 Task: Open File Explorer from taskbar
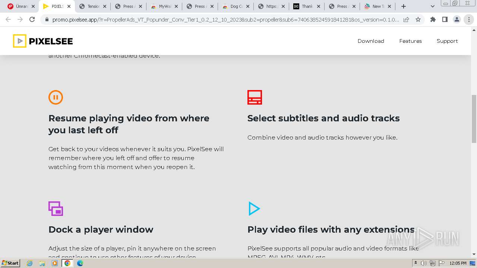42,263
